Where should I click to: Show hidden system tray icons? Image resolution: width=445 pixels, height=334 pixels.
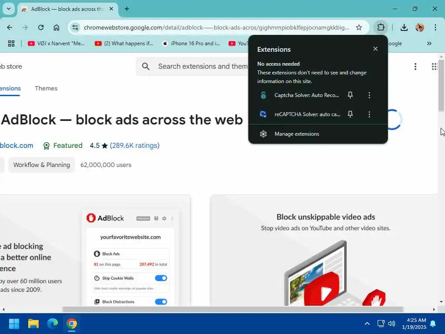click(x=367, y=324)
